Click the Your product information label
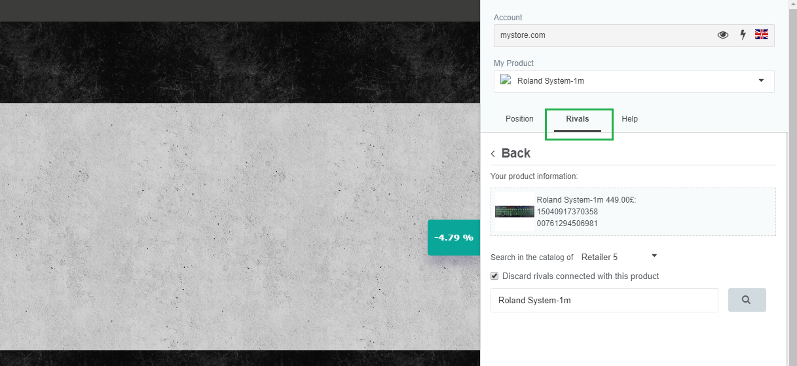This screenshot has width=797, height=366. [534, 176]
